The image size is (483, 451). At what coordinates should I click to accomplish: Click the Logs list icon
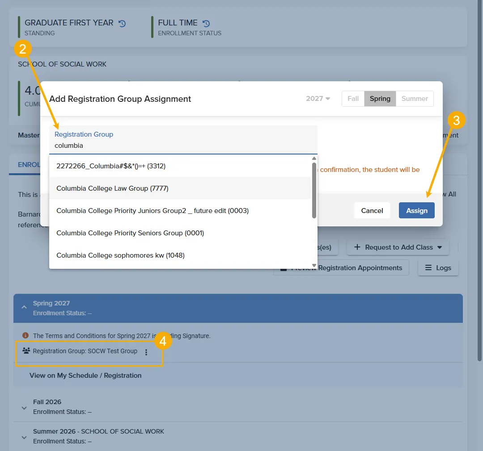tap(428, 267)
